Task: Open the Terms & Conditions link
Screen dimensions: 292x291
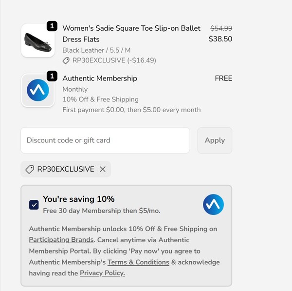Action: (x=138, y=262)
